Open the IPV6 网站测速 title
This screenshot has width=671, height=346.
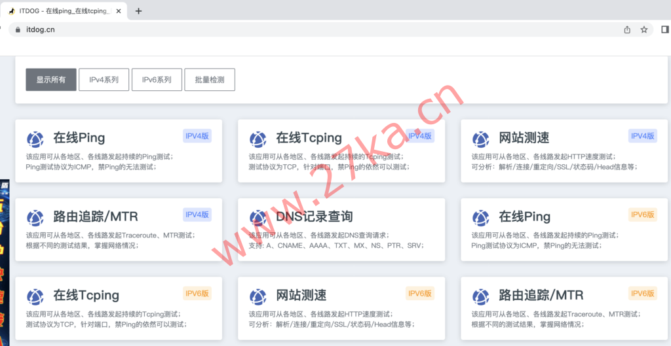[x=301, y=295]
